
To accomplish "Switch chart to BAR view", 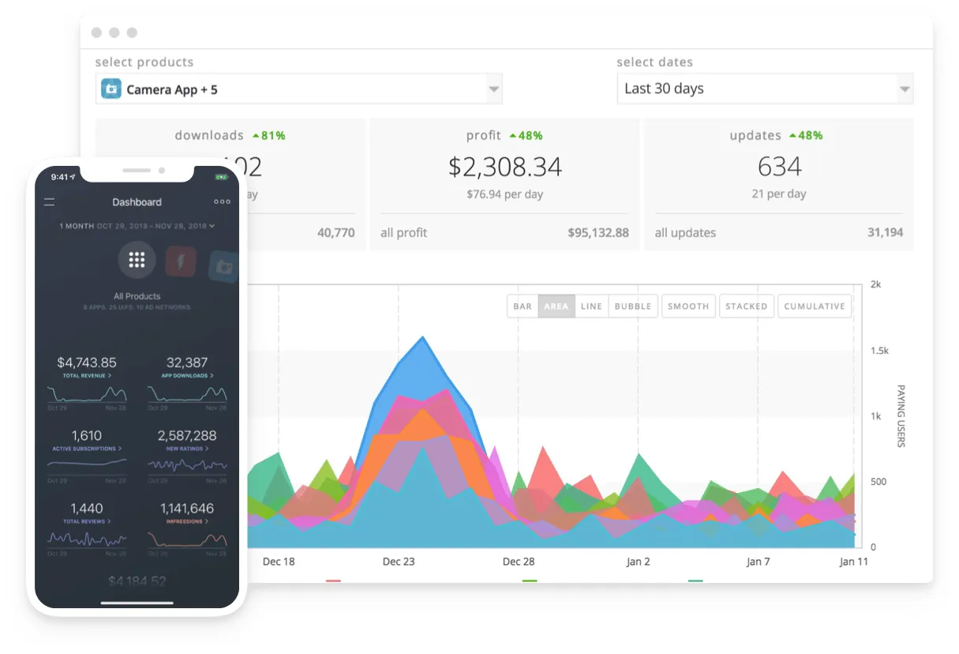I will pos(523,306).
